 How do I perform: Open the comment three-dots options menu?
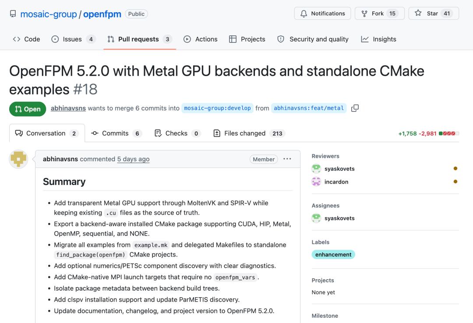point(287,159)
